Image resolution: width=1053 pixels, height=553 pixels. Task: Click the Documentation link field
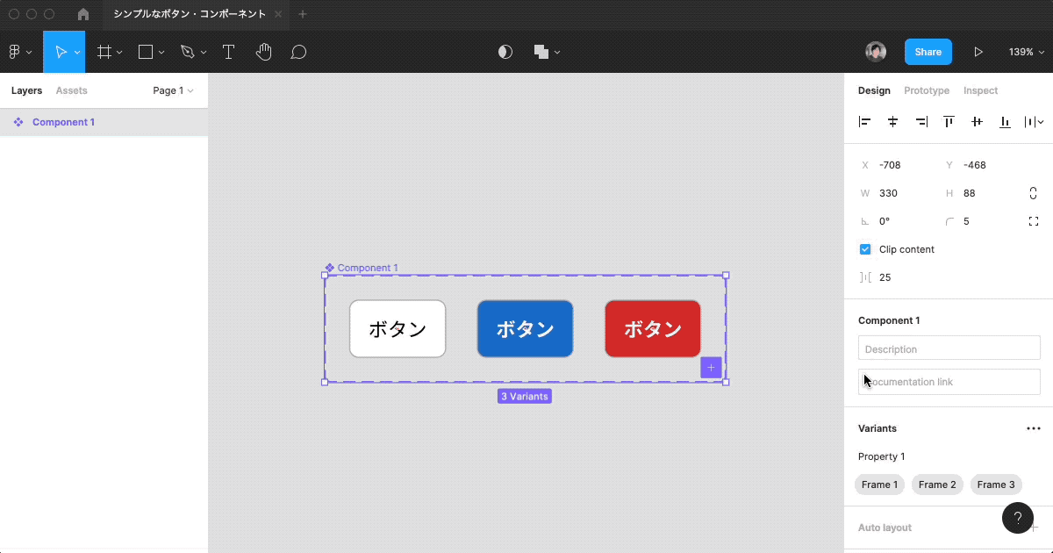pyautogui.click(x=949, y=382)
